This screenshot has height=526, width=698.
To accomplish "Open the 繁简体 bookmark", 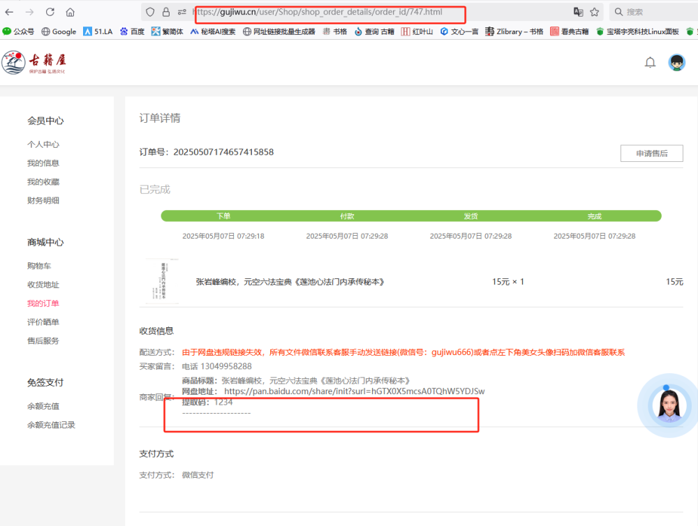I will tap(168, 31).
